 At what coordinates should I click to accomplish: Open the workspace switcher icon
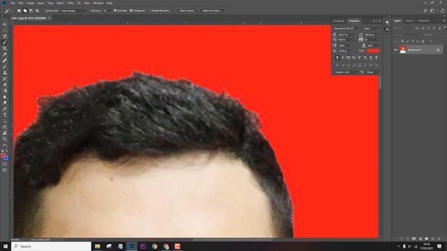[433, 10]
